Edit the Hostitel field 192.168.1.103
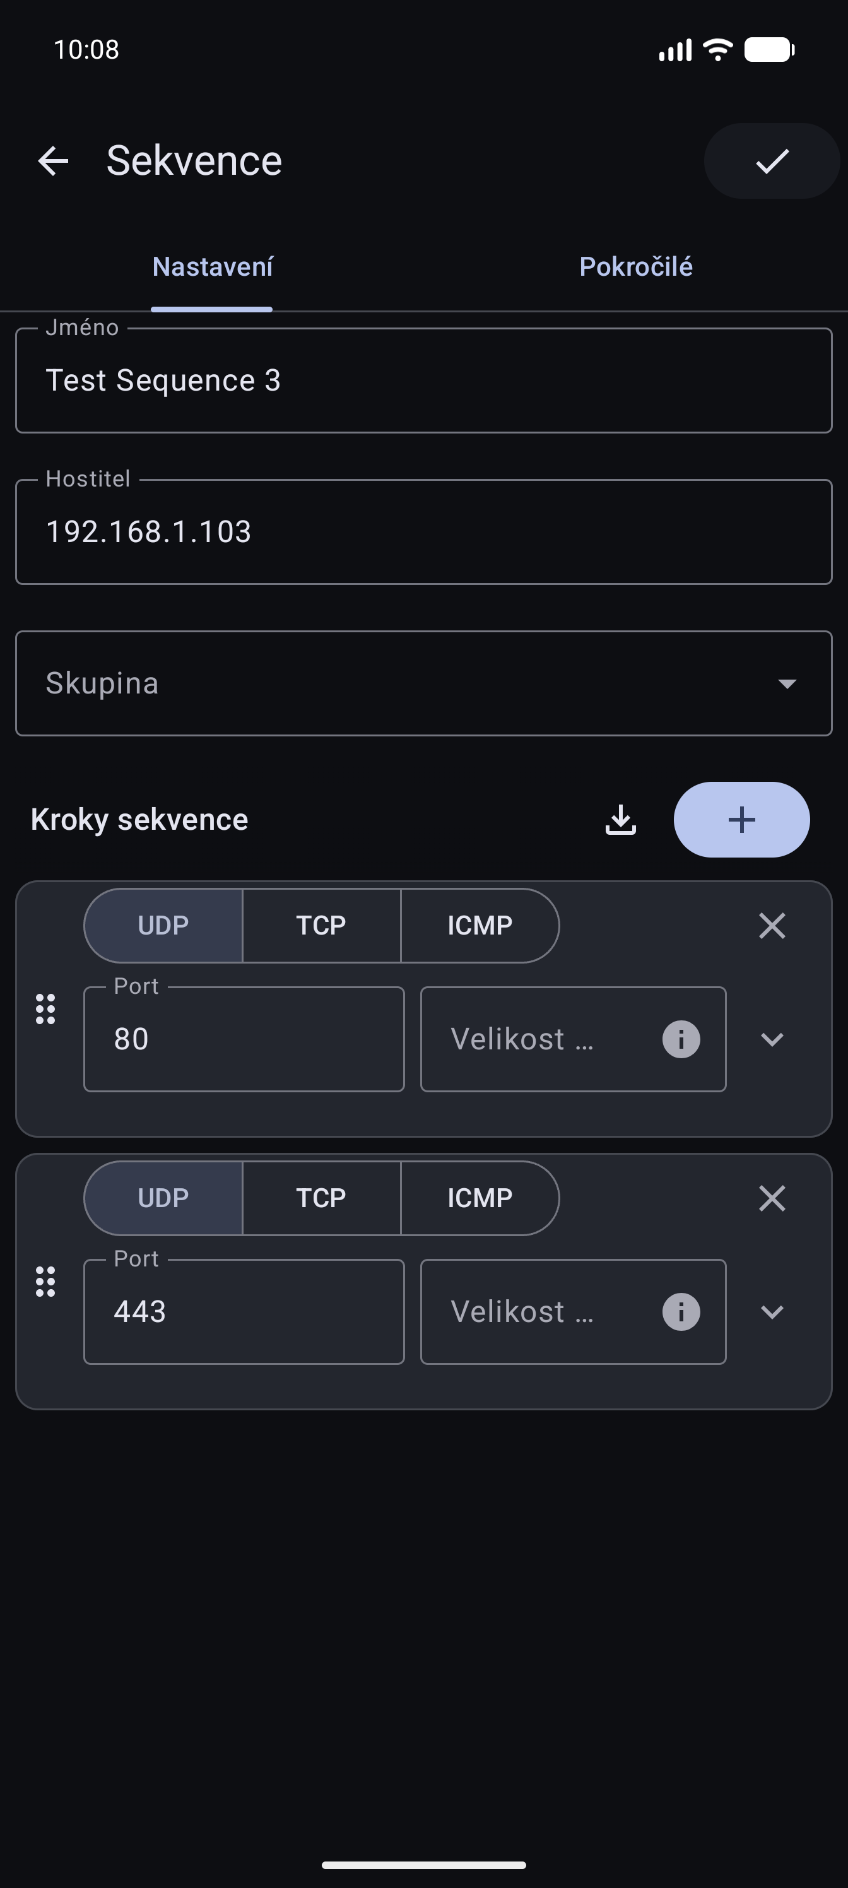This screenshot has height=1888, width=848. [x=423, y=532]
